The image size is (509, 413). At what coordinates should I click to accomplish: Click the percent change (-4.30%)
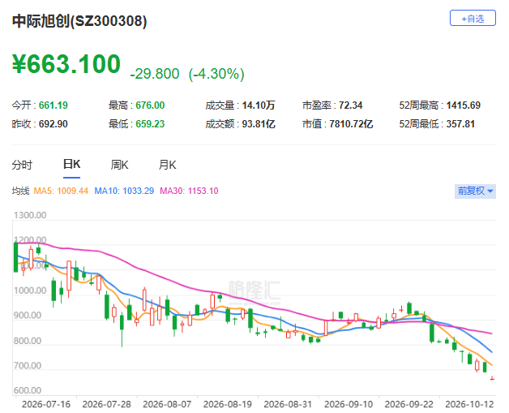216,74
